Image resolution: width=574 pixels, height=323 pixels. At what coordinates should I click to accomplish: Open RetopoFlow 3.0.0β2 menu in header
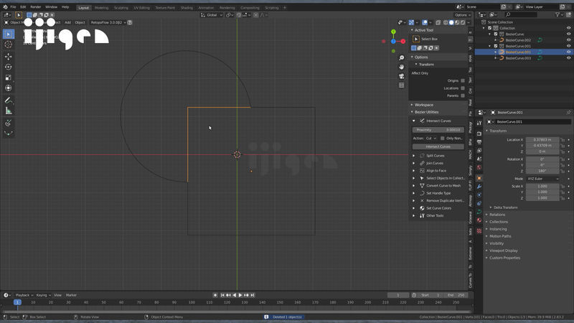coord(108,22)
